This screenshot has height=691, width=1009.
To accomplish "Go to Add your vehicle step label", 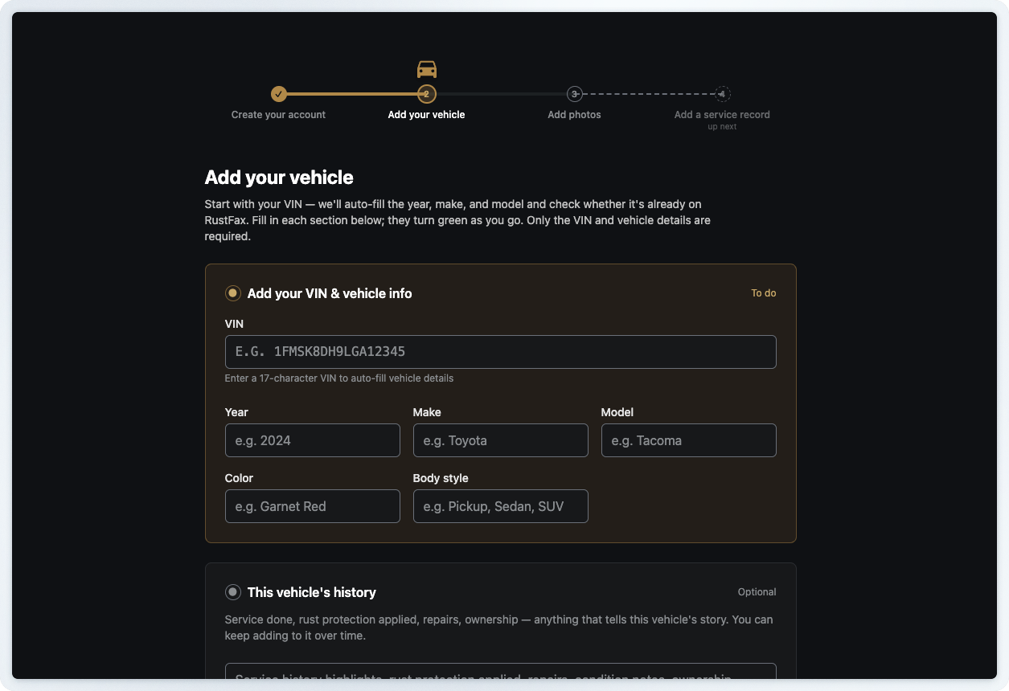I will click(x=426, y=115).
